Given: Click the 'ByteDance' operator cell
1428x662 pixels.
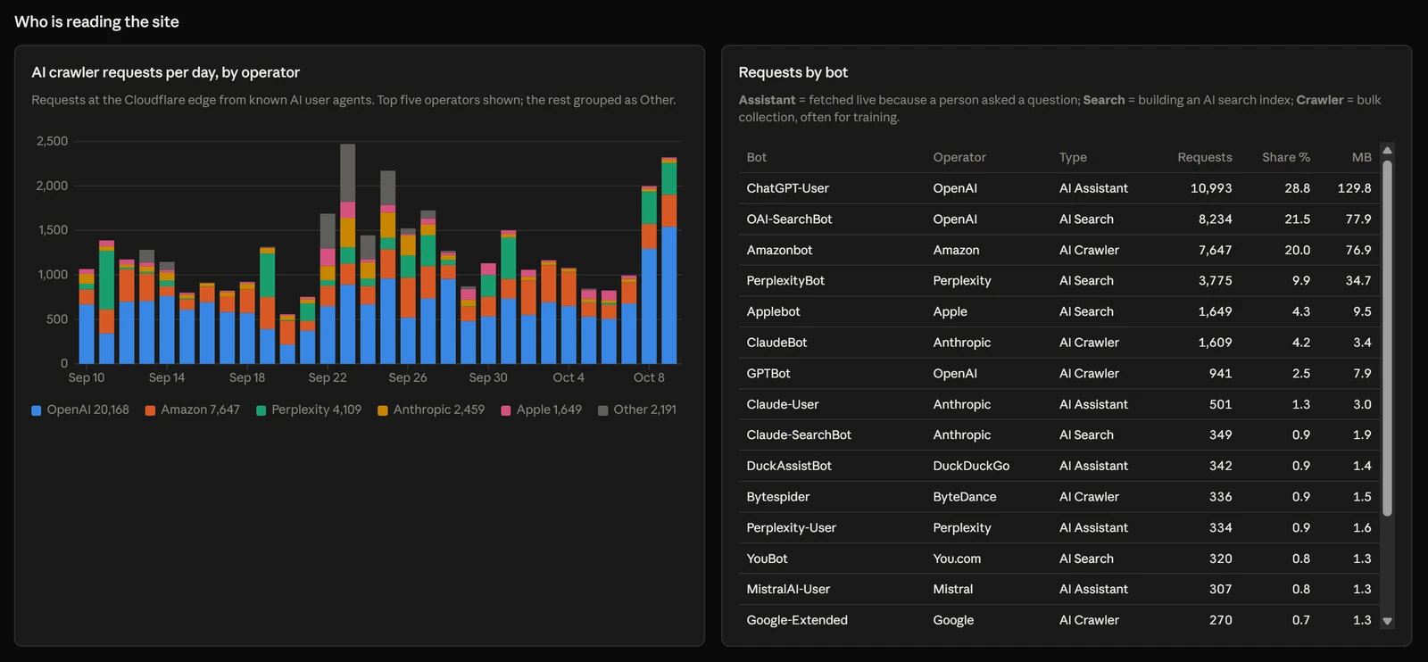Looking at the screenshot, I should pos(965,497).
